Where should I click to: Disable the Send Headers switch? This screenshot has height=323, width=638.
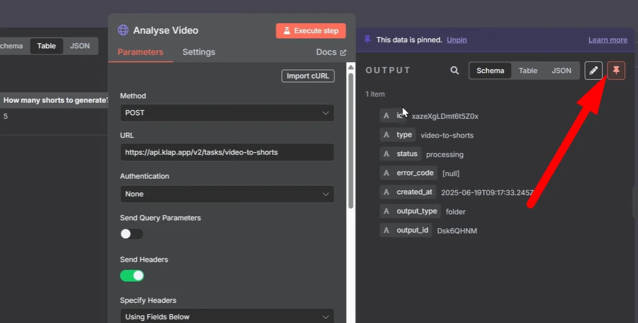[132, 276]
